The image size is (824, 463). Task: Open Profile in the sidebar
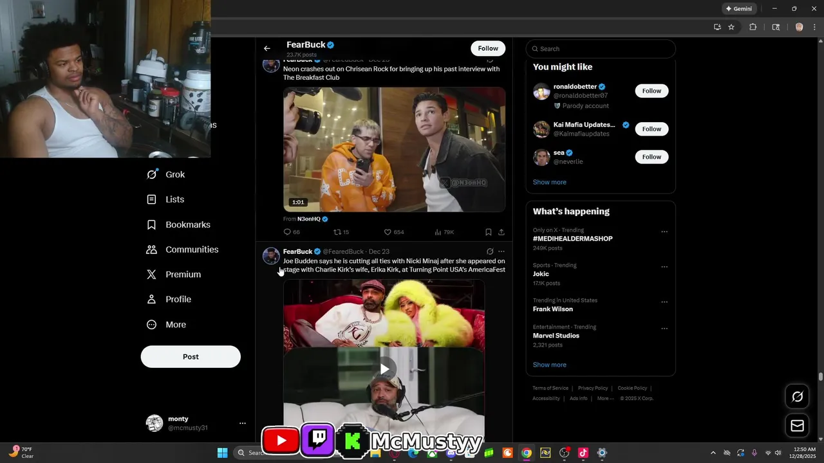click(169, 299)
